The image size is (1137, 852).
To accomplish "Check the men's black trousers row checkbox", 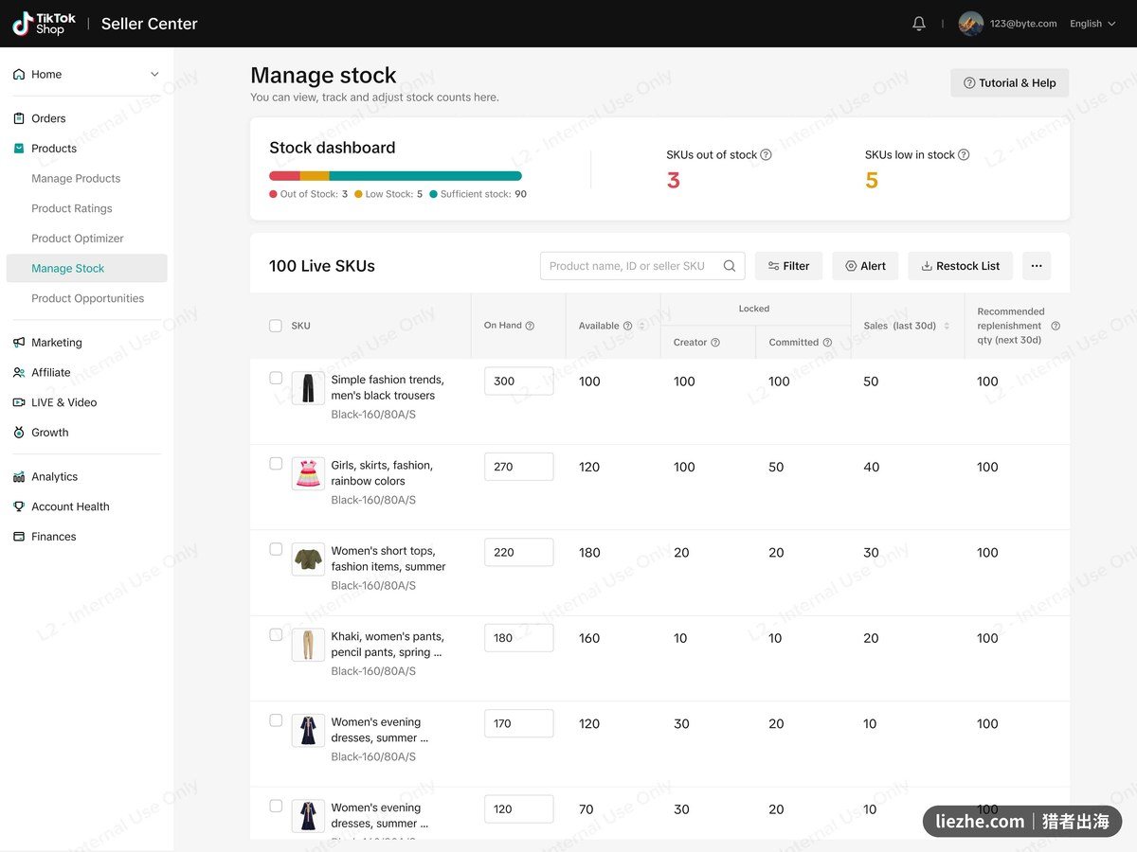I will pos(276,378).
